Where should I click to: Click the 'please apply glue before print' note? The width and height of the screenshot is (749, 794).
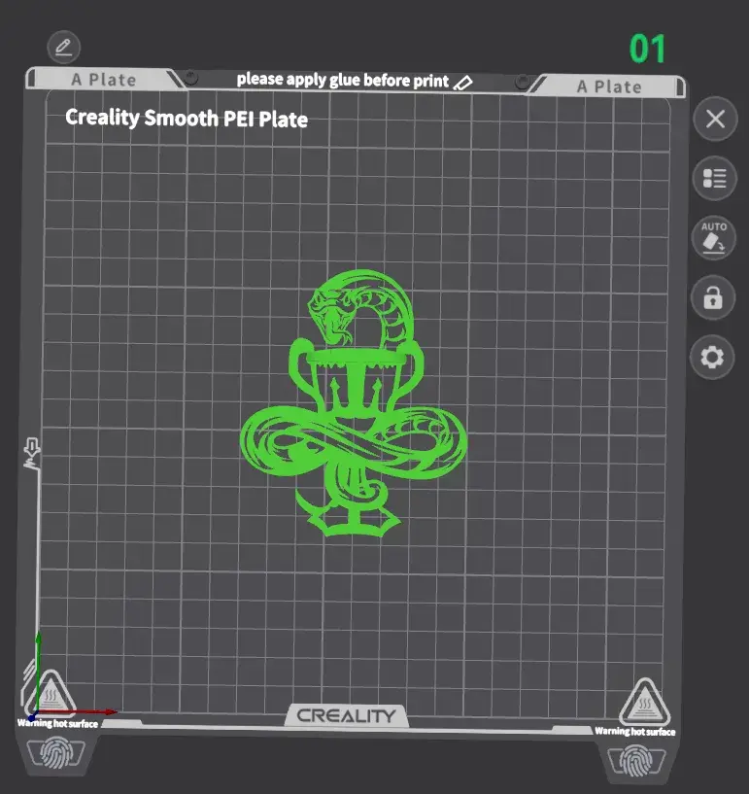[342, 80]
